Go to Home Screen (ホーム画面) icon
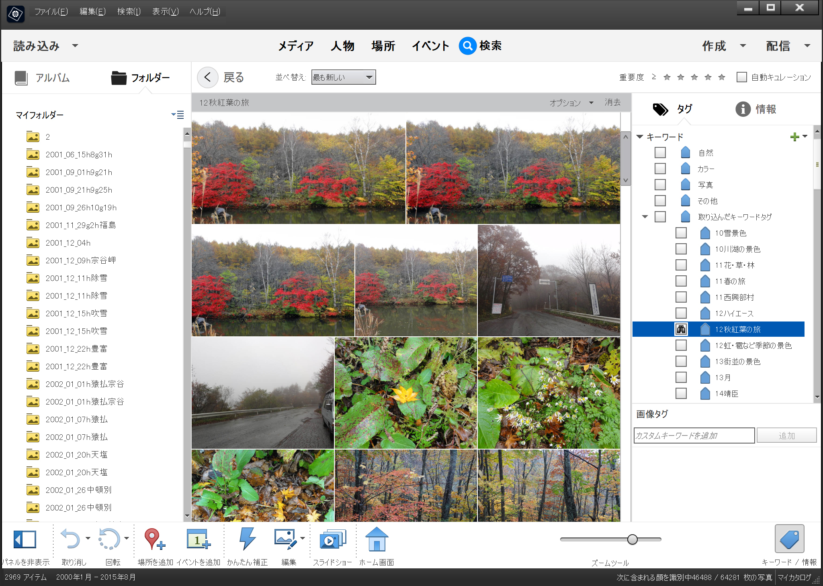823x586 pixels. coord(377,539)
